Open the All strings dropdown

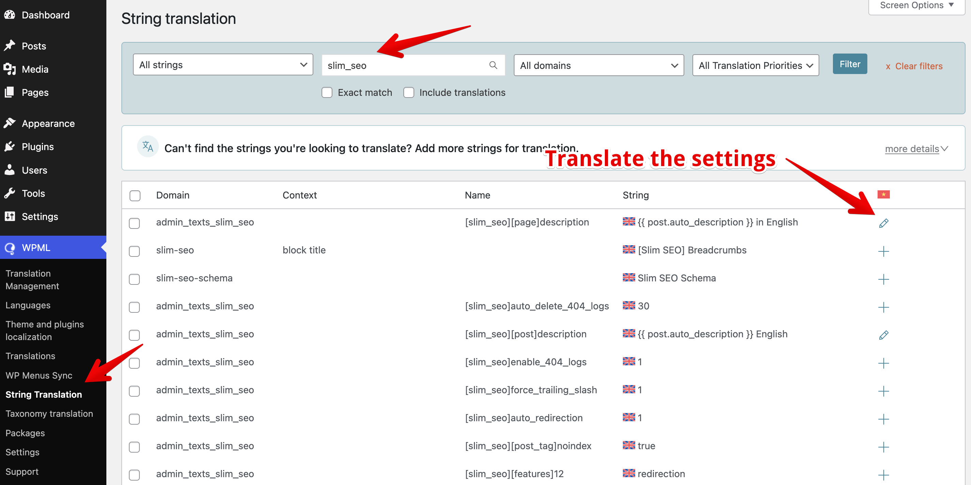click(223, 64)
